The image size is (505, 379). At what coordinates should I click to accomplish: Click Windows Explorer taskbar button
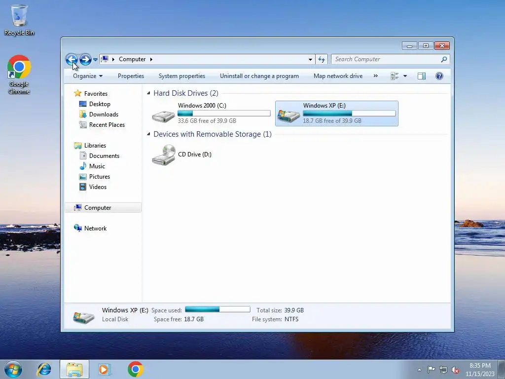[x=74, y=369]
